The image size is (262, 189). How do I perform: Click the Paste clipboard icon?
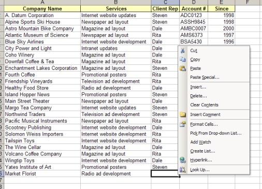tap(183, 68)
